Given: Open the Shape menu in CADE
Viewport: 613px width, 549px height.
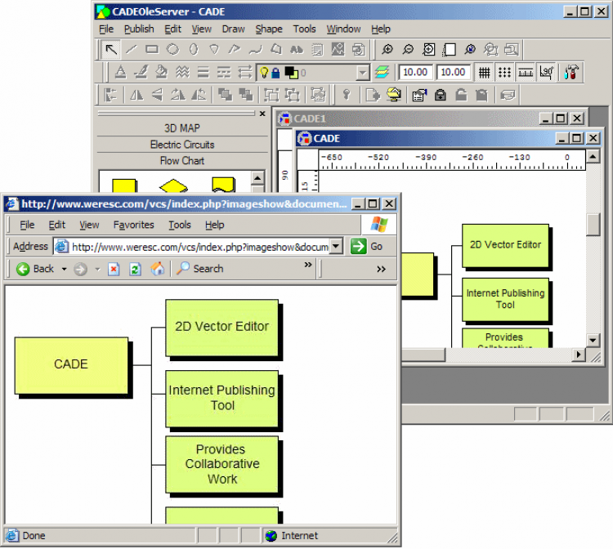Looking at the screenshot, I should coord(269,29).
